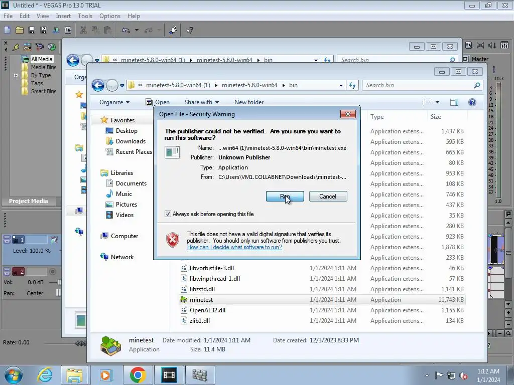
Task: Open the Organize dropdown in front Explorer
Action: tap(114, 102)
